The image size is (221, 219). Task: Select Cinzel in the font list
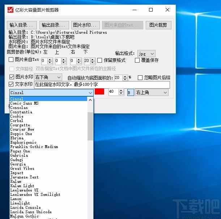pos(48,99)
